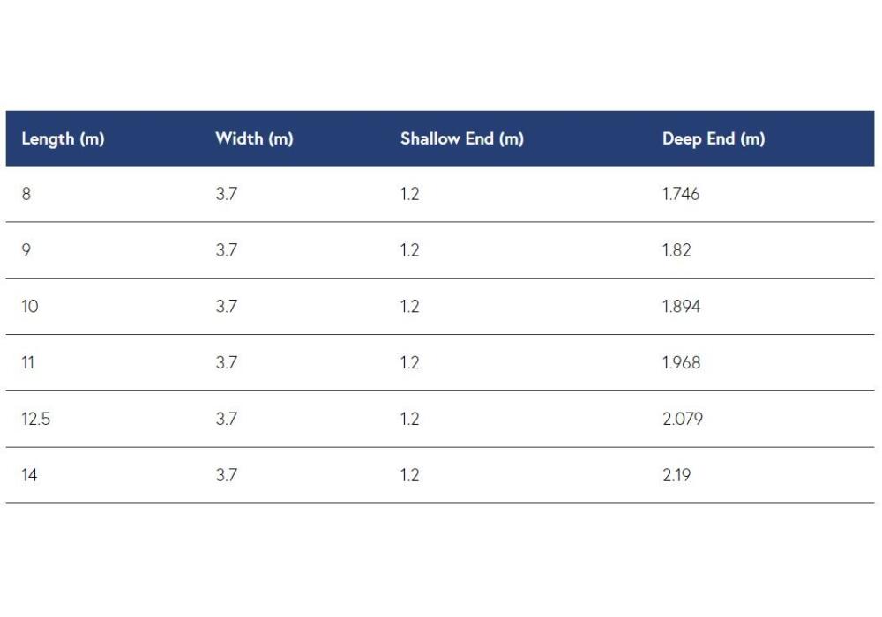This screenshot has width=882, height=617.
Task: Click the deep end value 1.894
Action: pyautogui.click(x=681, y=306)
